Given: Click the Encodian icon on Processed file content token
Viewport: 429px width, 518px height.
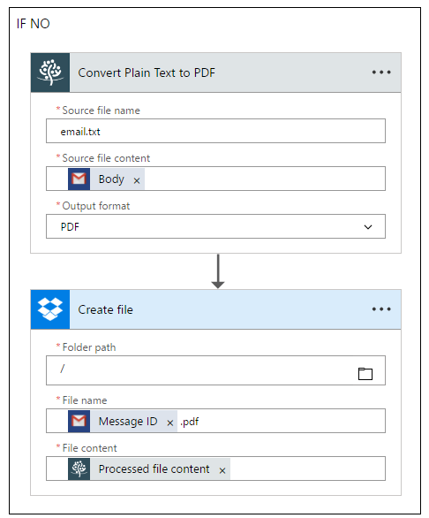Looking at the screenshot, I should [x=79, y=468].
